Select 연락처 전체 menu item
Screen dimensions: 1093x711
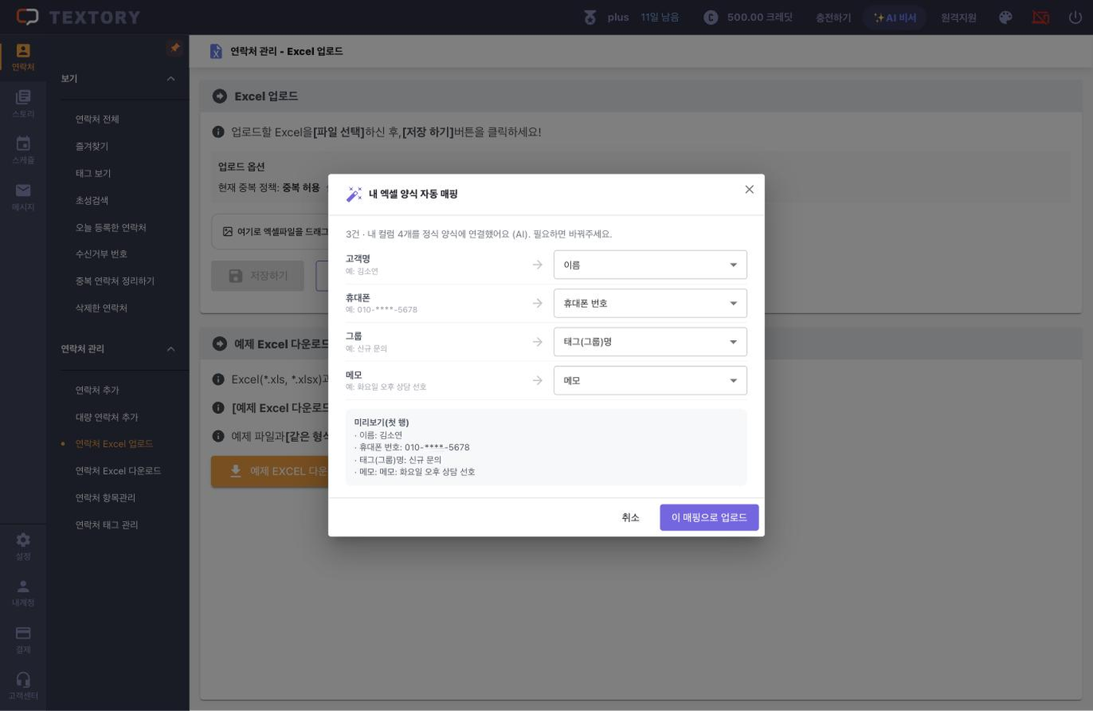click(x=97, y=119)
